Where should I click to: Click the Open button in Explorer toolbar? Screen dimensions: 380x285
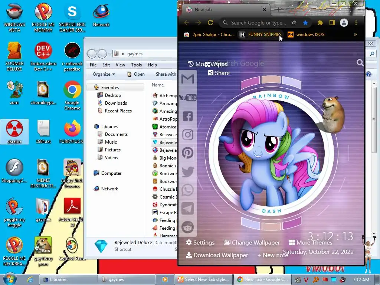point(136,74)
